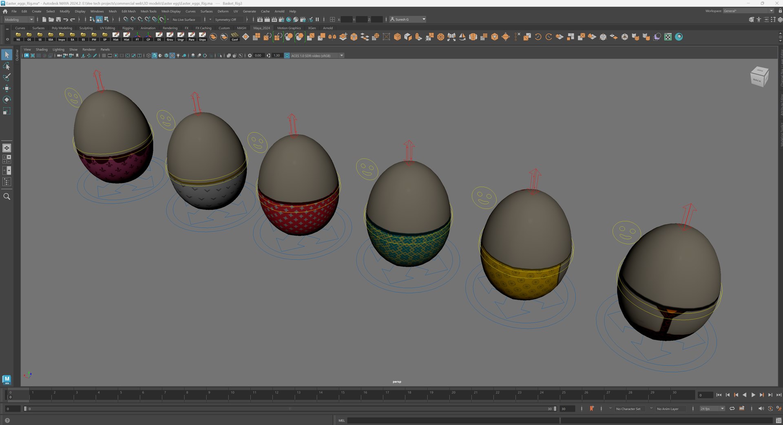This screenshot has height=425, width=783.
Task: Open the Suresh G account dropdown
Action: coord(407,20)
